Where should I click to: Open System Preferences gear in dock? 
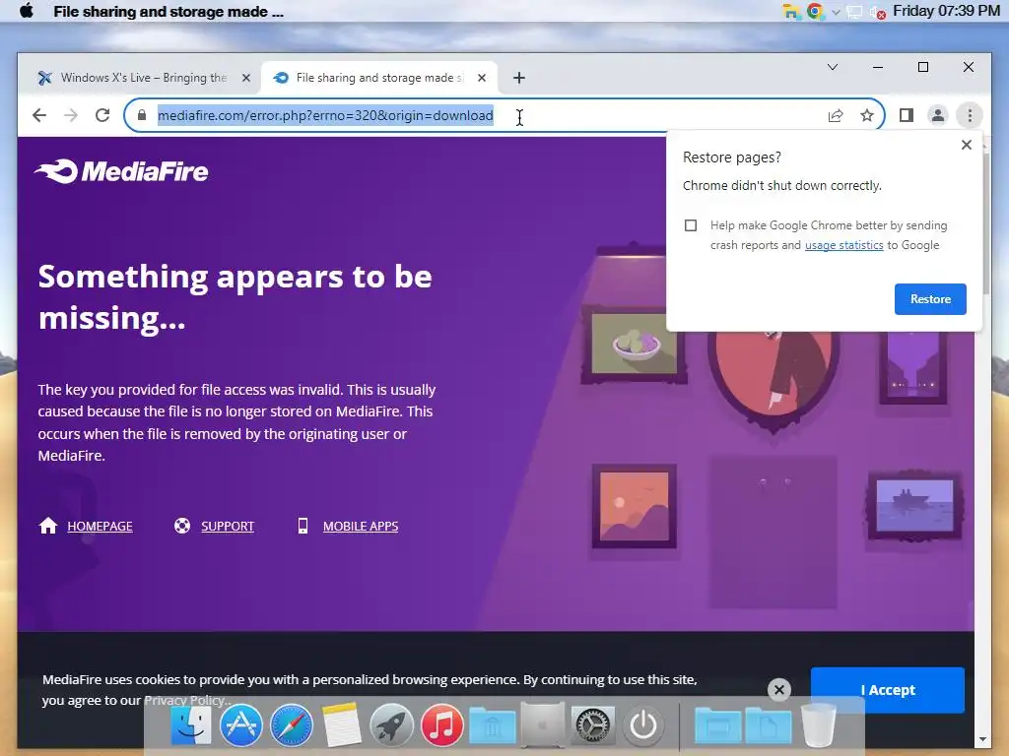click(592, 725)
